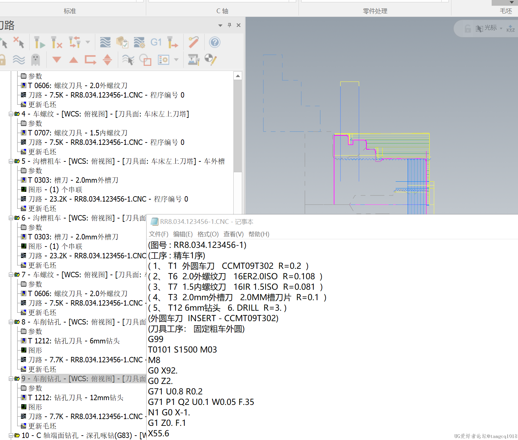The height and width of the screenshot is (440, 518).
Task: Verify selected operations box icon
Action: coord(122,42)
